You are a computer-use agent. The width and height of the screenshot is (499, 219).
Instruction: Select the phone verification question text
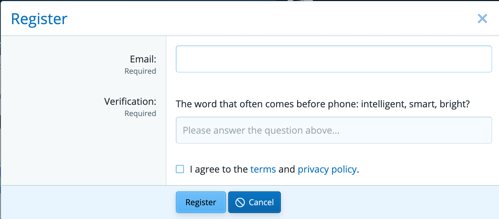point(323,104)
